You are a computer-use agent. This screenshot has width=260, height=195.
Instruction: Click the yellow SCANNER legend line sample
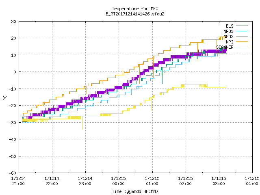point(242,47)
